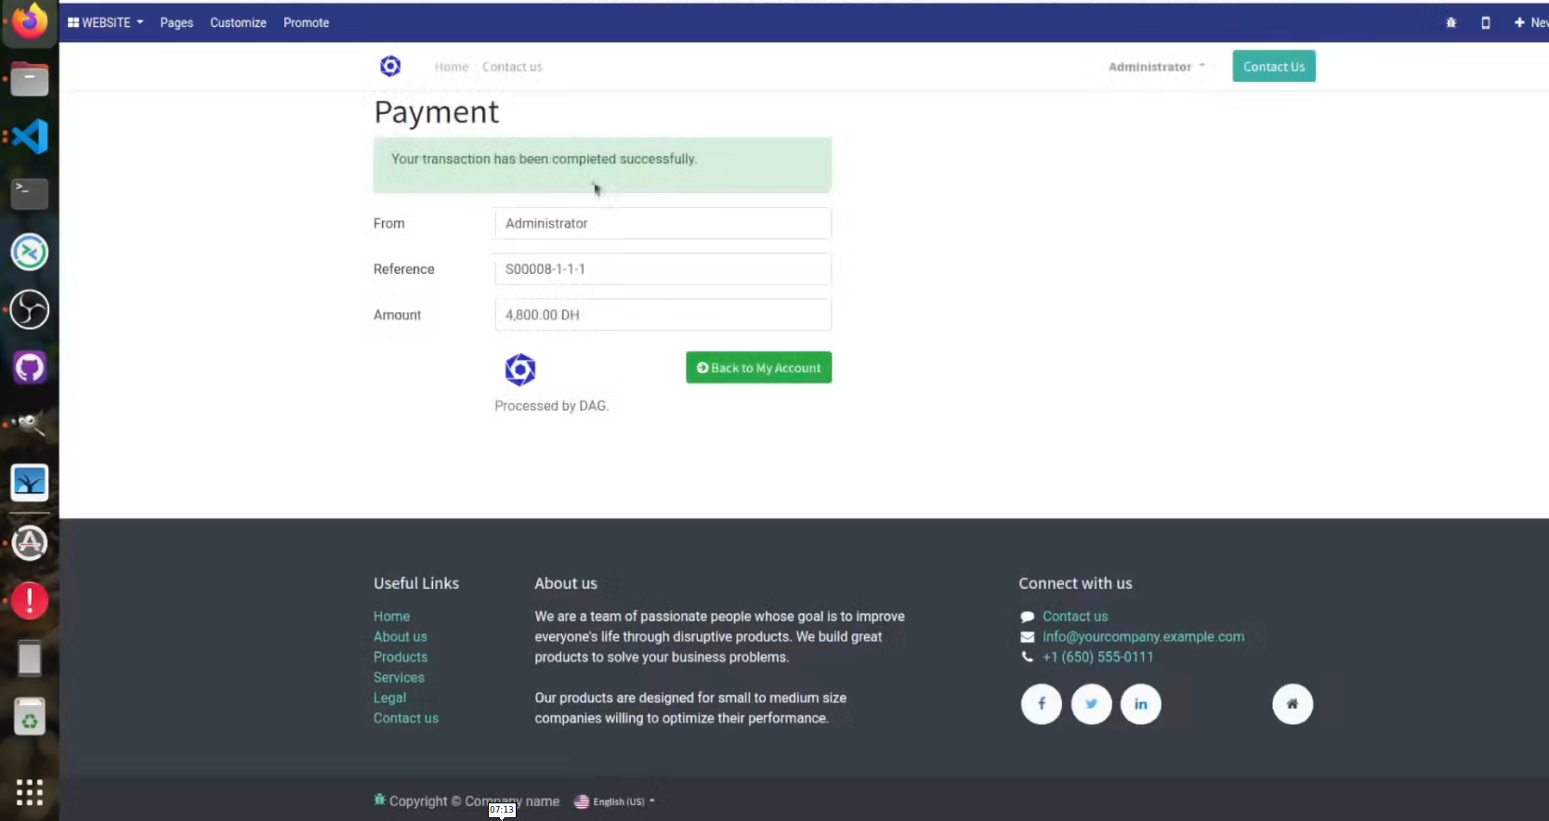Click the small cog icon before Copyright
Viewport: 1549px width, 821px height.
(x=379, y=799)
